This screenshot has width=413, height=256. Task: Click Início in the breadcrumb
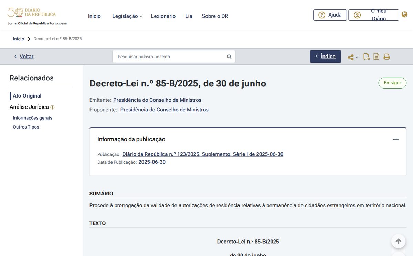(19, 39)
